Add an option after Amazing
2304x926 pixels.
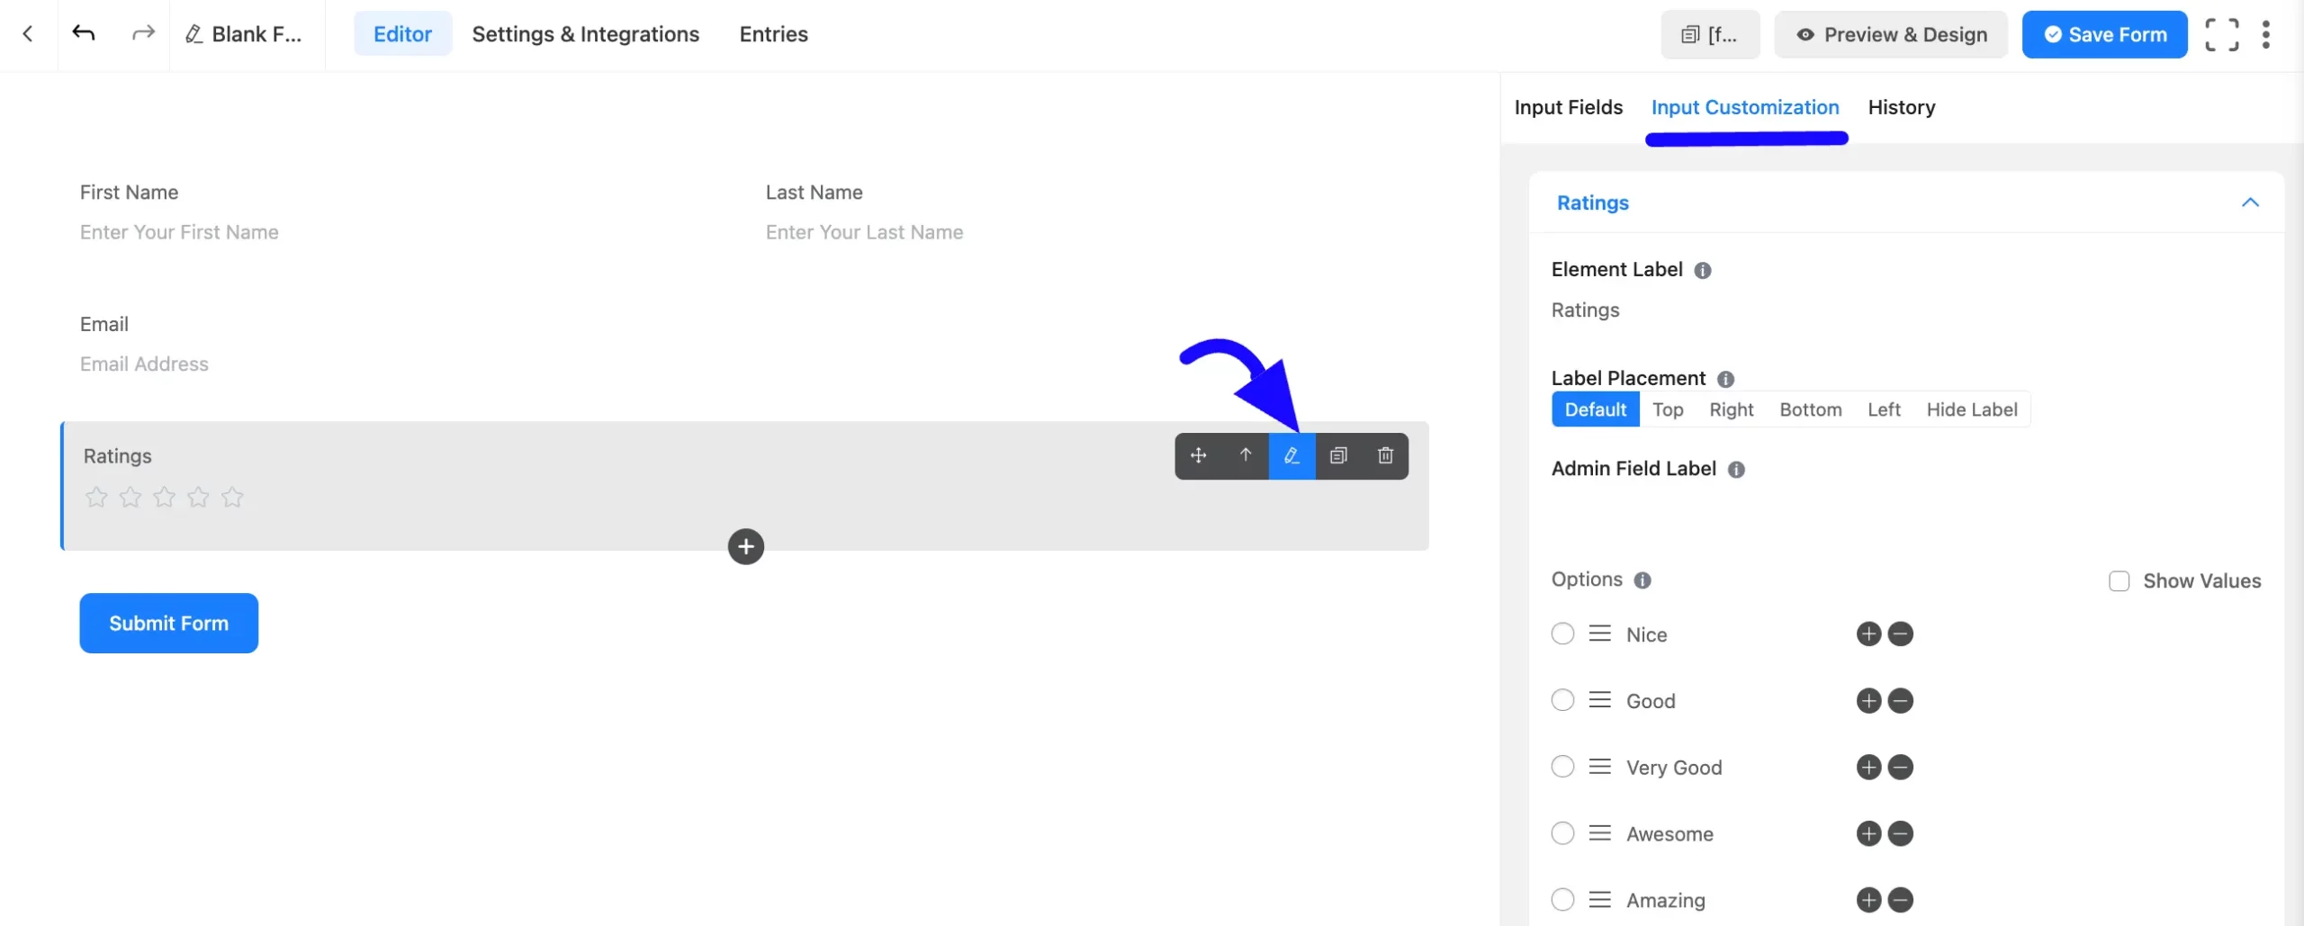click(x=1868, y=901)
